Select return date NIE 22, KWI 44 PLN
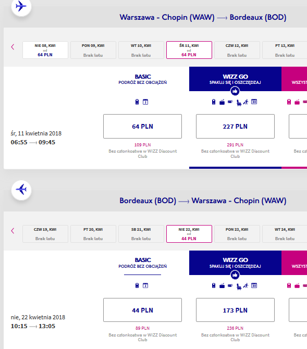Screen dimensions: 307x349 pyautogui.click(x=189, y=234)
